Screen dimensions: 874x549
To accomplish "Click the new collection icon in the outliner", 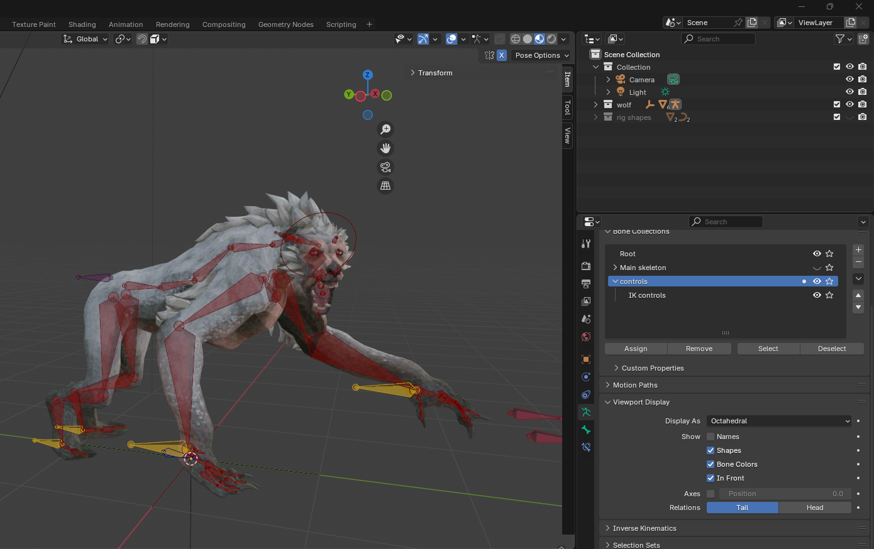I will coord(863,39).
